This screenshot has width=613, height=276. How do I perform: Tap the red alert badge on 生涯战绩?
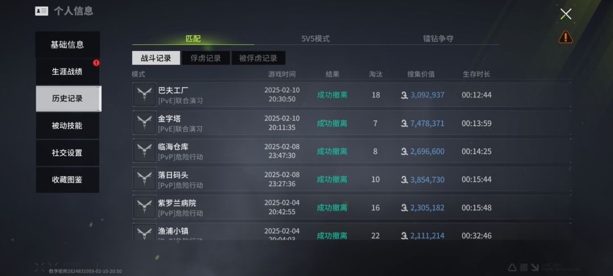point(96,62)
